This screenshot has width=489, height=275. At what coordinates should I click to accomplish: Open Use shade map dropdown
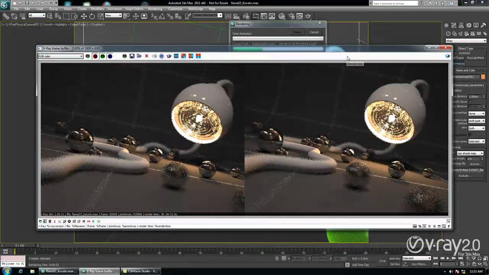[470, 154]
